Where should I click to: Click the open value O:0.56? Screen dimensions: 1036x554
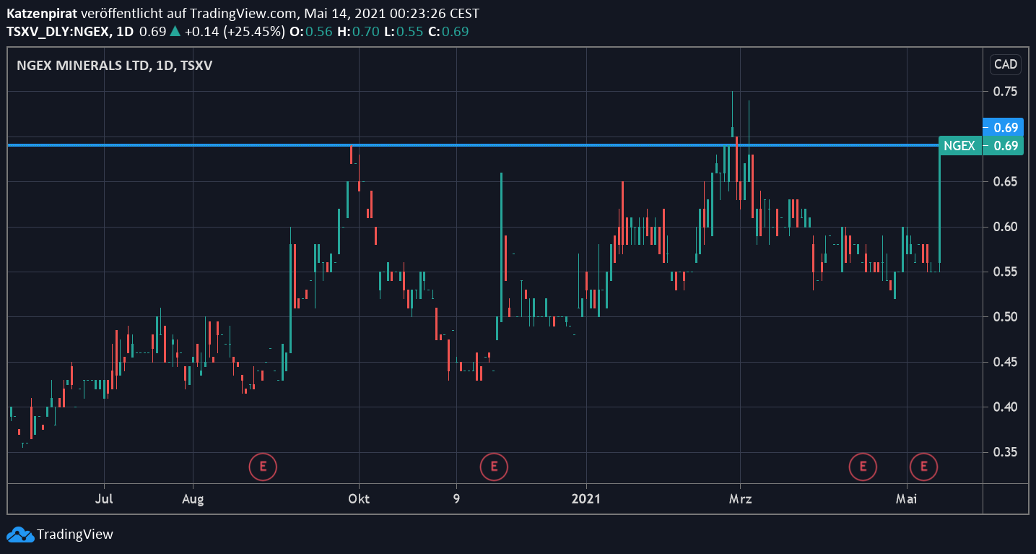tap(310, 32)
